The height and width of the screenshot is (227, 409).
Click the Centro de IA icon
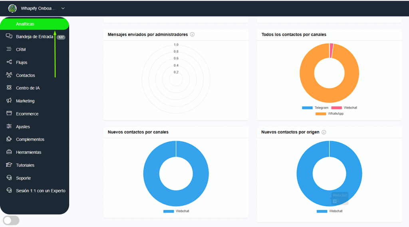[9, 88]
